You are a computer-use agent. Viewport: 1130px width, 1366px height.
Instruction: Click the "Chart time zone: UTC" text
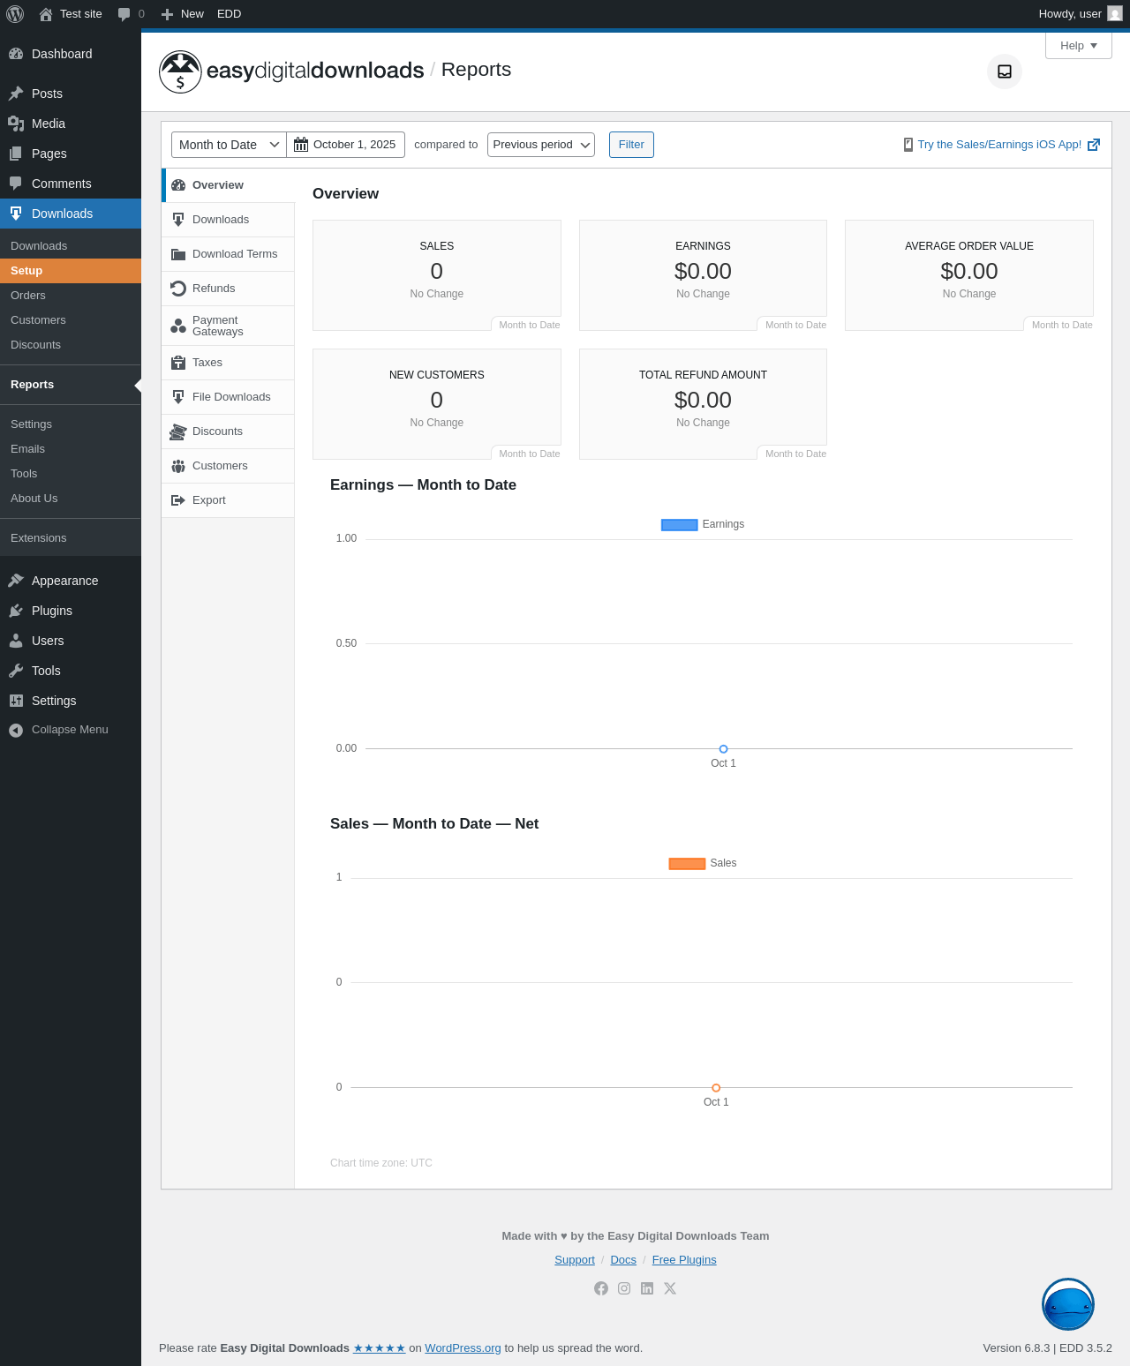(381, 1163)
